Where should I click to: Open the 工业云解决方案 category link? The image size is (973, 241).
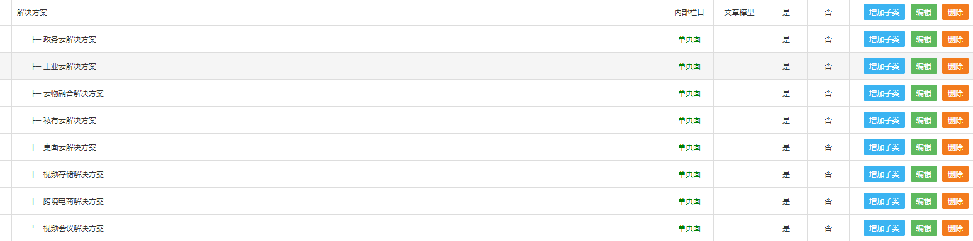tap(70, 67)
